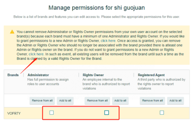Screen dimensions: 192x131
Task: Click Administrator 'Add to all' button
Action: point(65,100)
